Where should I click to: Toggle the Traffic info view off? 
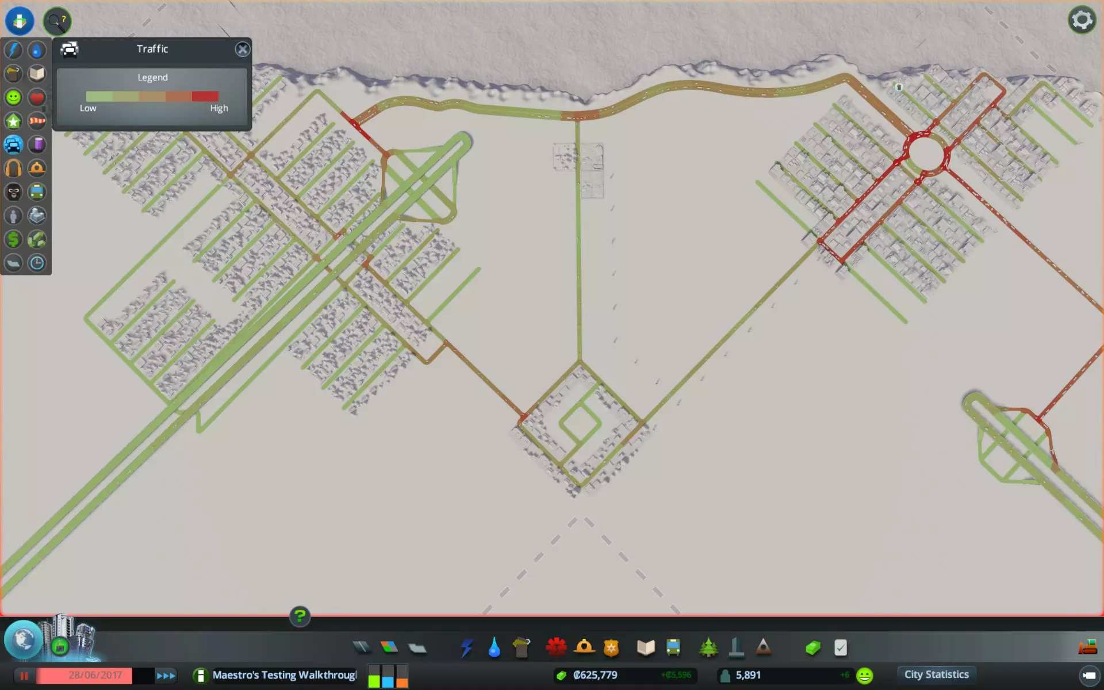pyautogui.click(x=13, y=145)
